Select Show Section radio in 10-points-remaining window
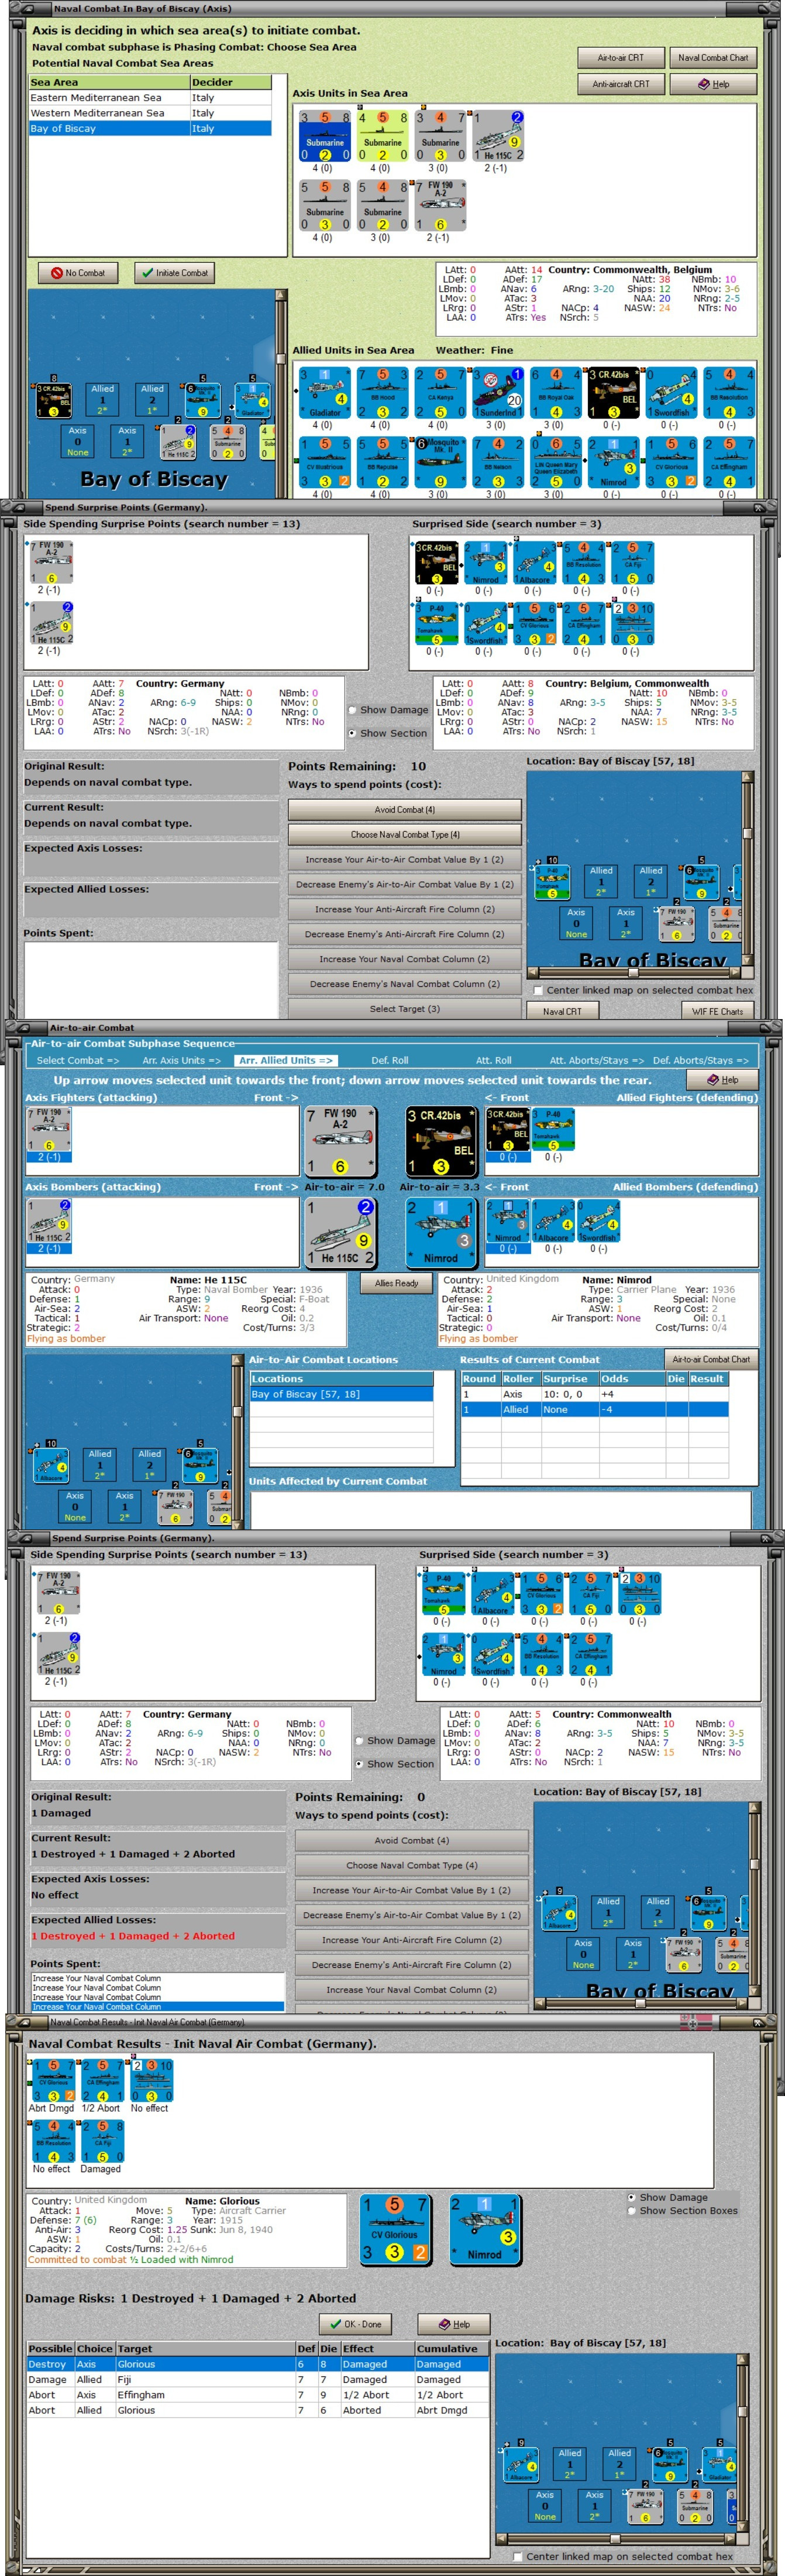Viewport: 785px width, 2576px height. pyautogui.click(x=353, y=733)
